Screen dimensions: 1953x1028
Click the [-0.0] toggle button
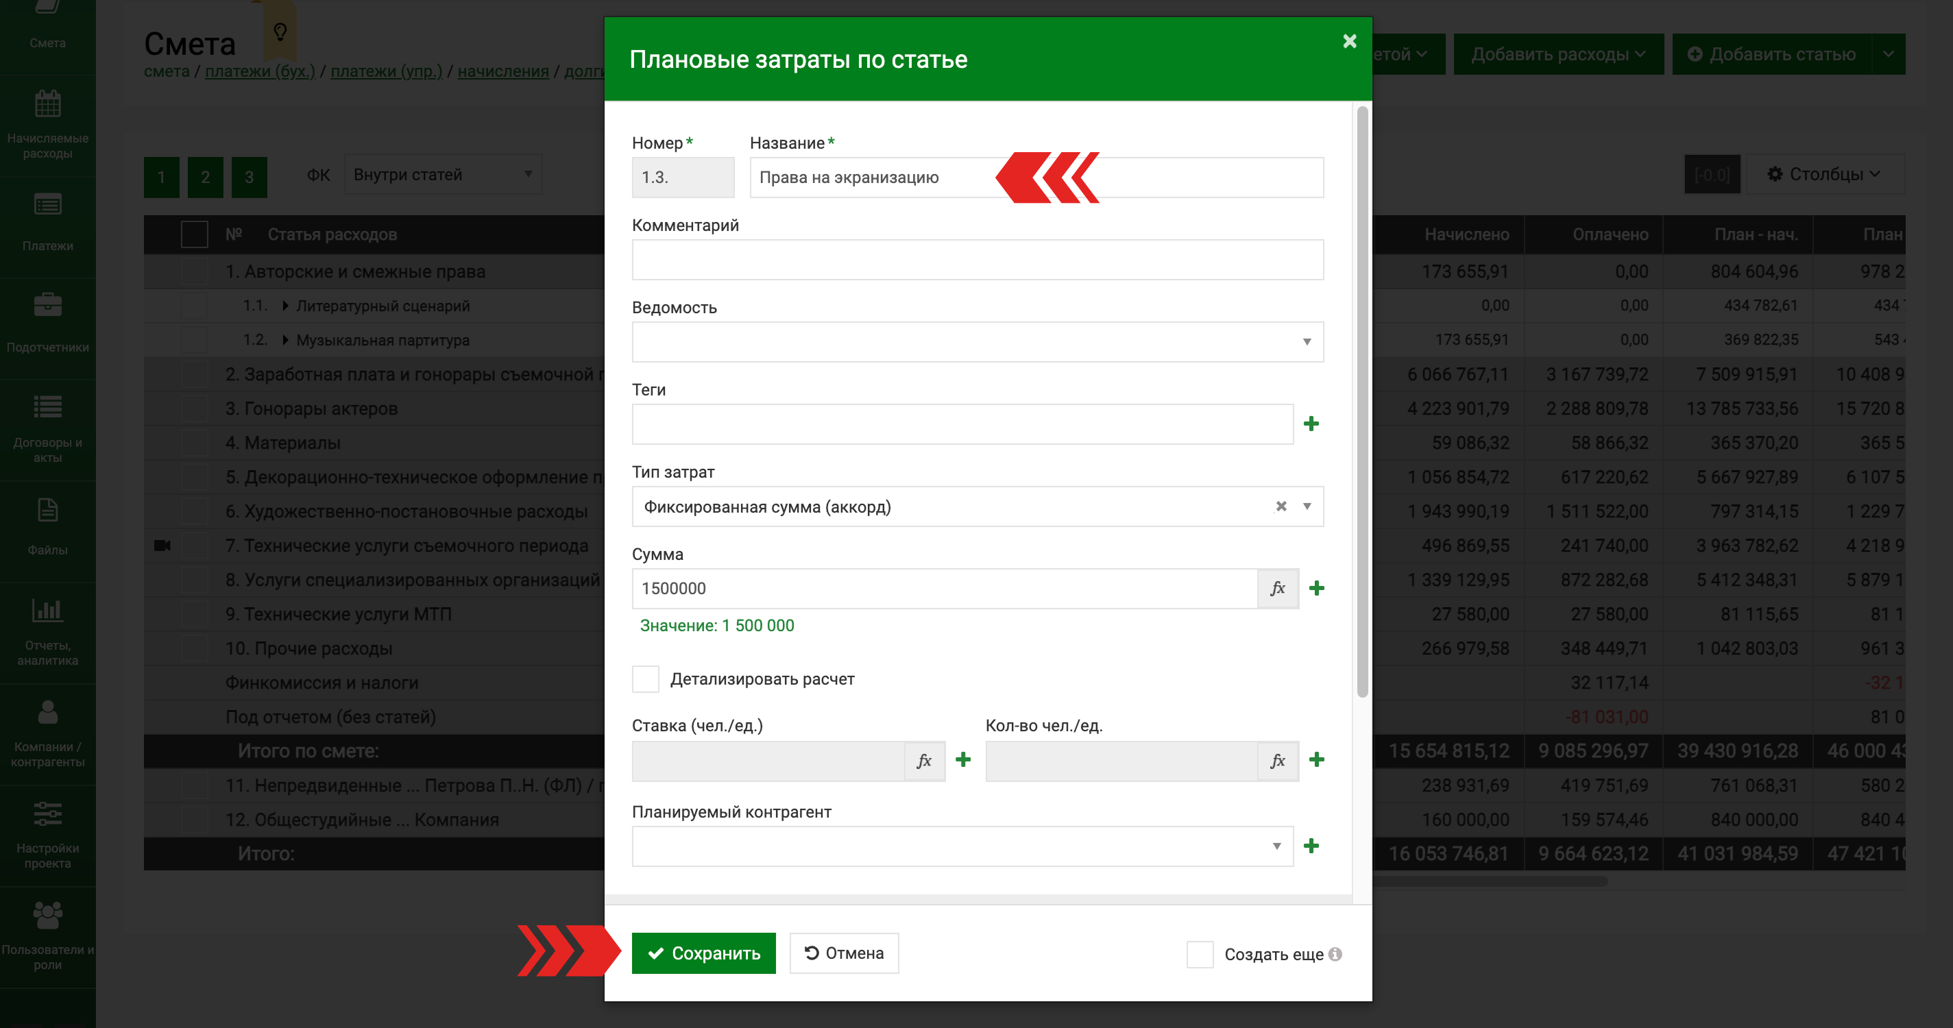pyautogui.click(x=1712, y=174)
